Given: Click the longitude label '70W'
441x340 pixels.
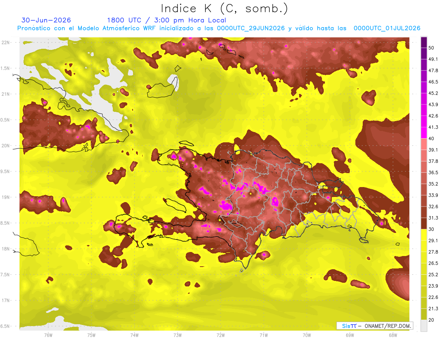Looking at the screenshot, I should (x=306, y=335).
